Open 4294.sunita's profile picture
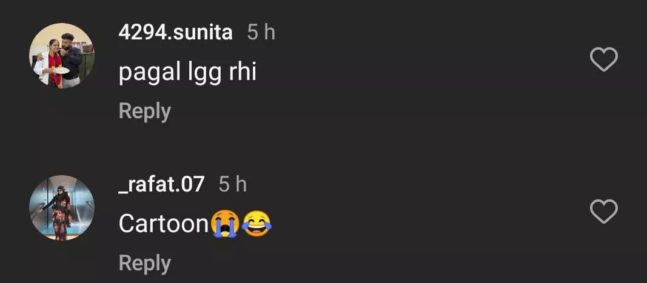The width and height of the screenshot is (647, 283). [x=62, y=56]
